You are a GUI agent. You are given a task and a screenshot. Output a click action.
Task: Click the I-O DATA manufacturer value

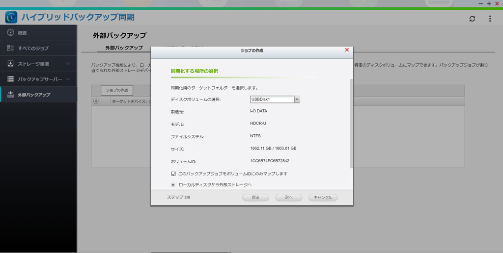(x=258, y=111)
